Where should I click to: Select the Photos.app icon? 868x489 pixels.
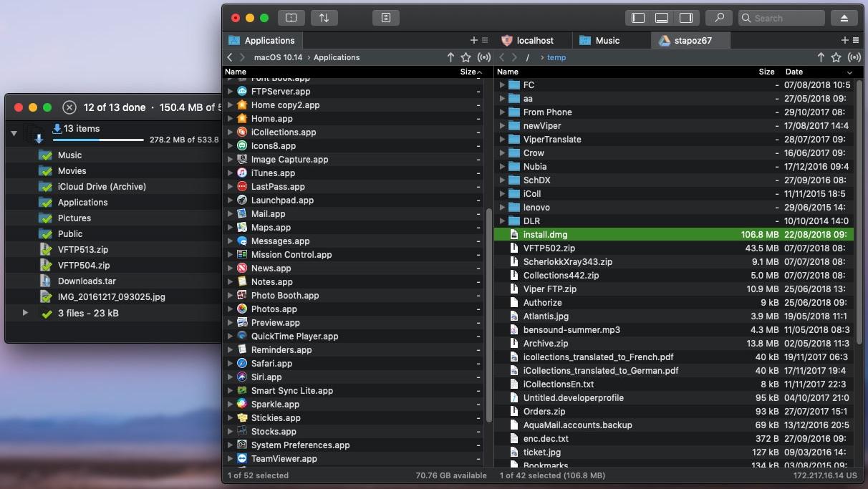[242, 309]
